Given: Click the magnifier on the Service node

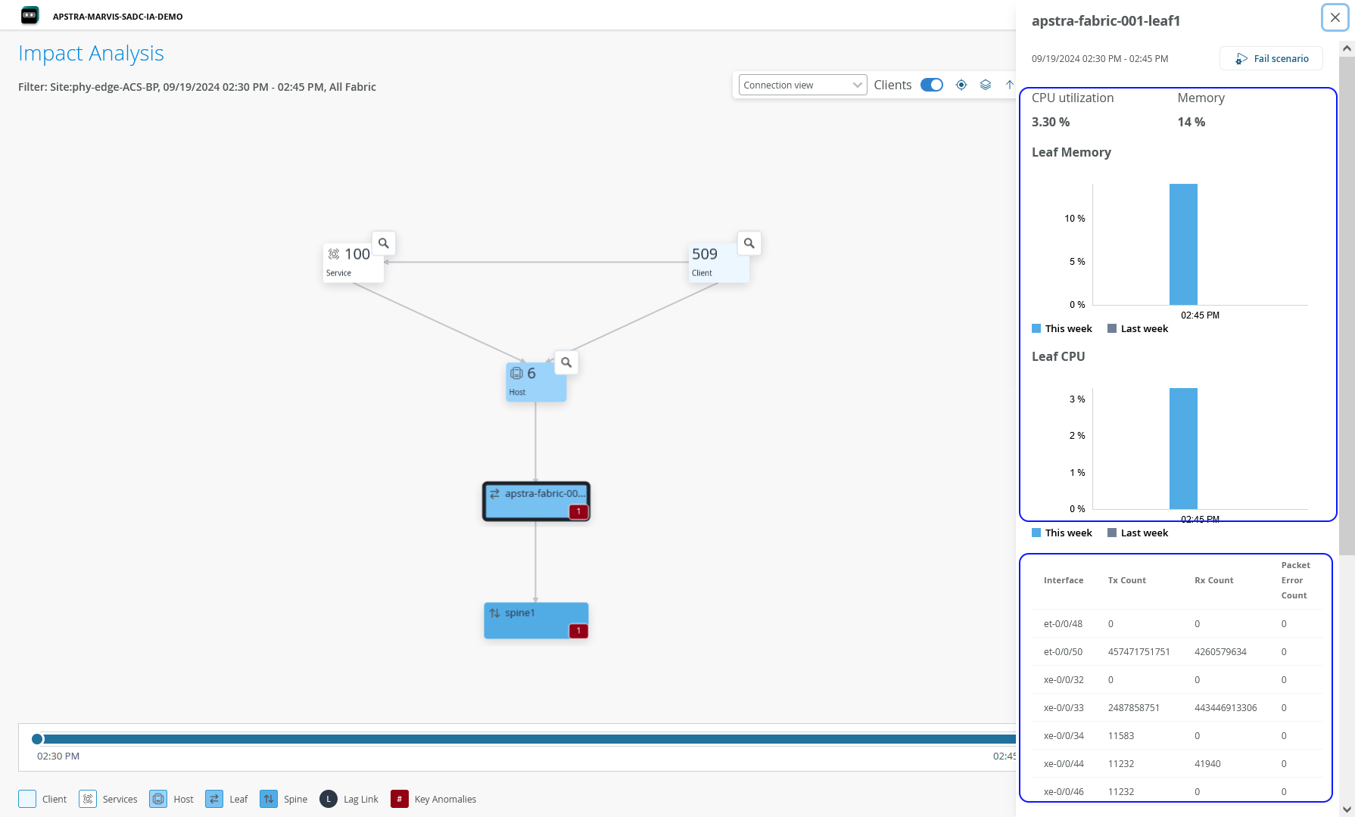Looking at the screenshot, I should (x=384, y=244).
